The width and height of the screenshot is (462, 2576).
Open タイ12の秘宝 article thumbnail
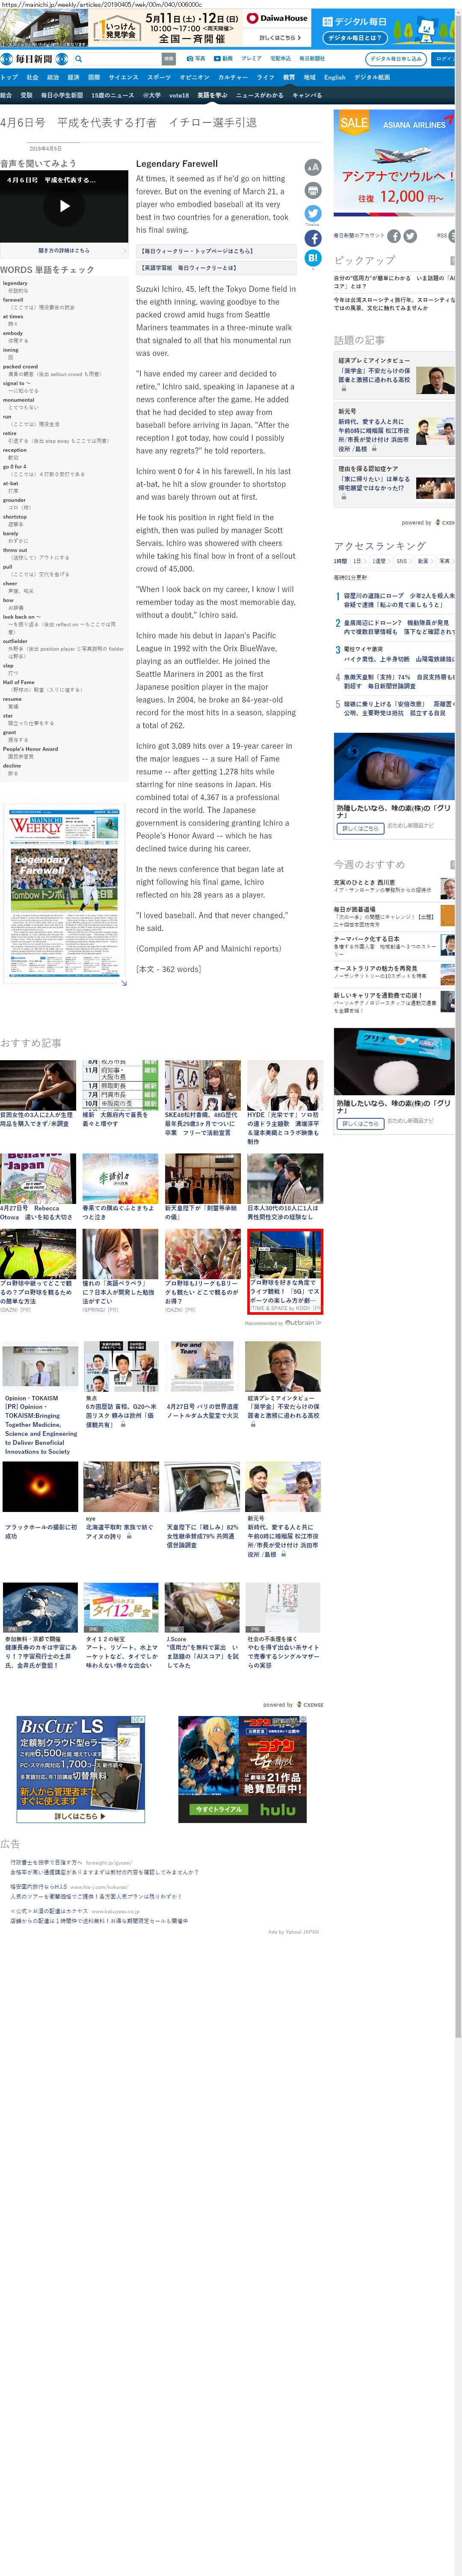point(120,1608)
